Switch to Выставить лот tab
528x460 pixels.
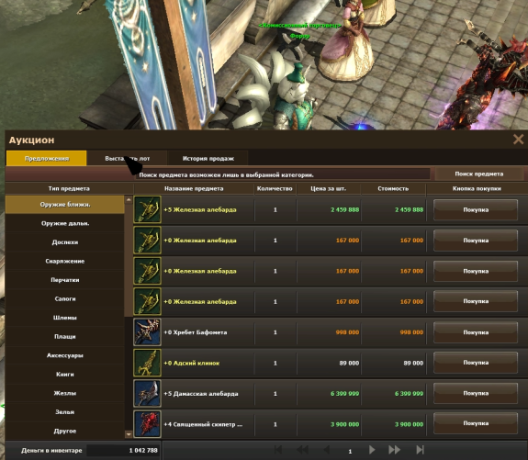127,158
